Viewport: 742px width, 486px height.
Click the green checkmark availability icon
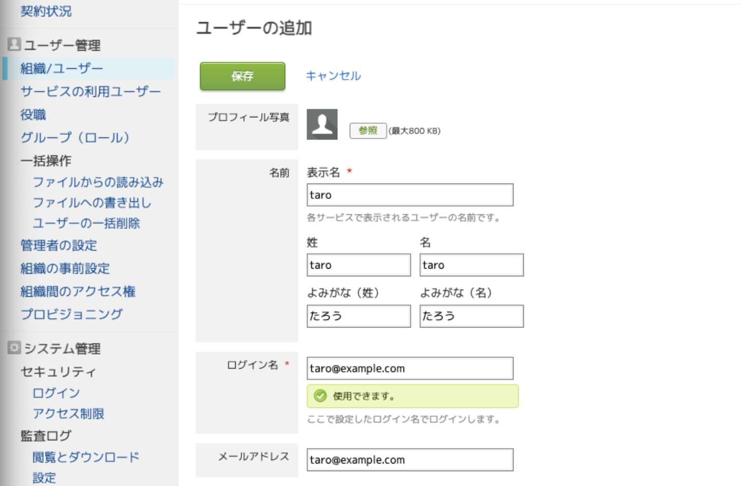pos(320,396)
